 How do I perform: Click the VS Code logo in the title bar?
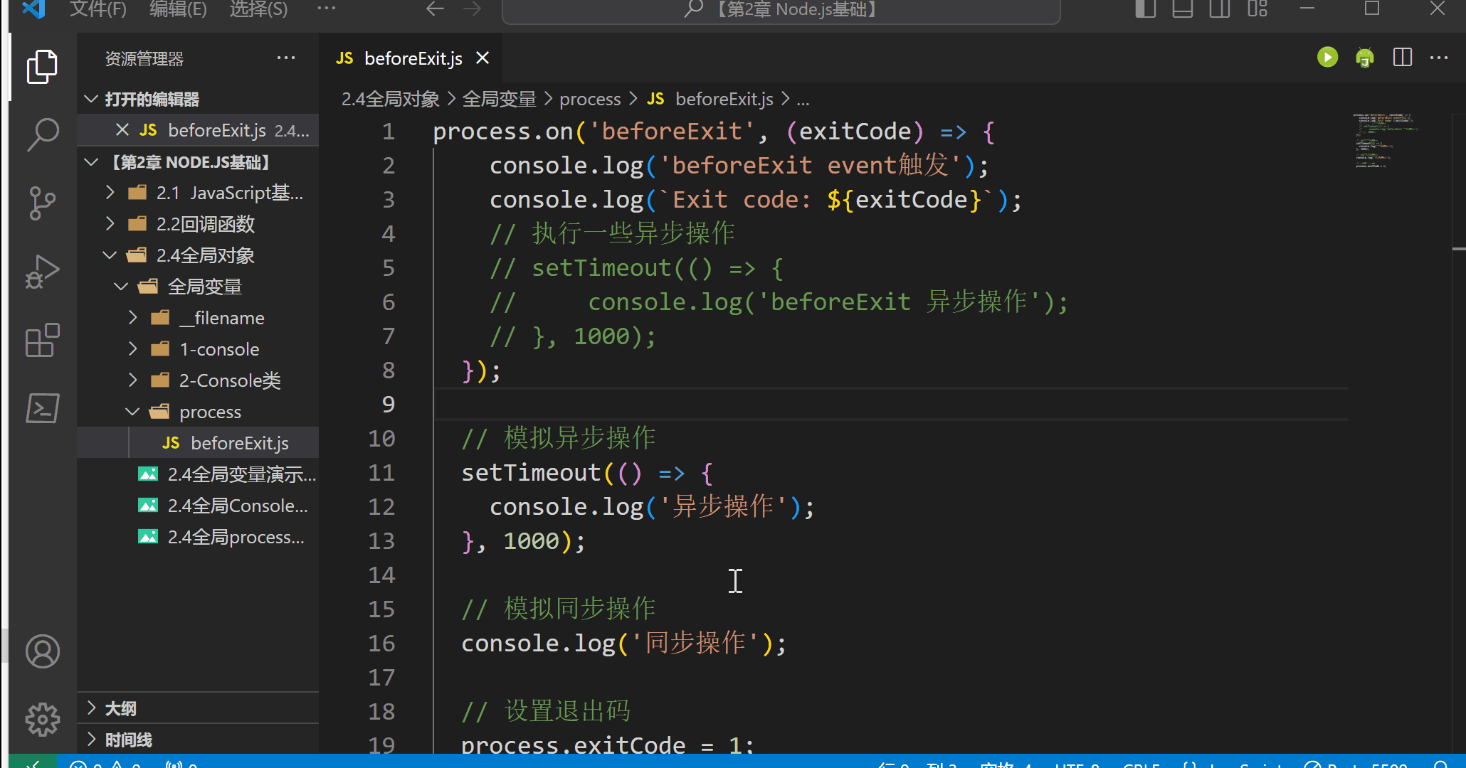[x=33, y=9]
